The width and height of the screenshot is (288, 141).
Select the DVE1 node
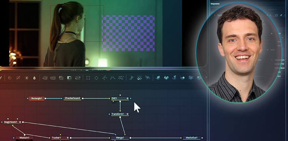tap(120, 98)
